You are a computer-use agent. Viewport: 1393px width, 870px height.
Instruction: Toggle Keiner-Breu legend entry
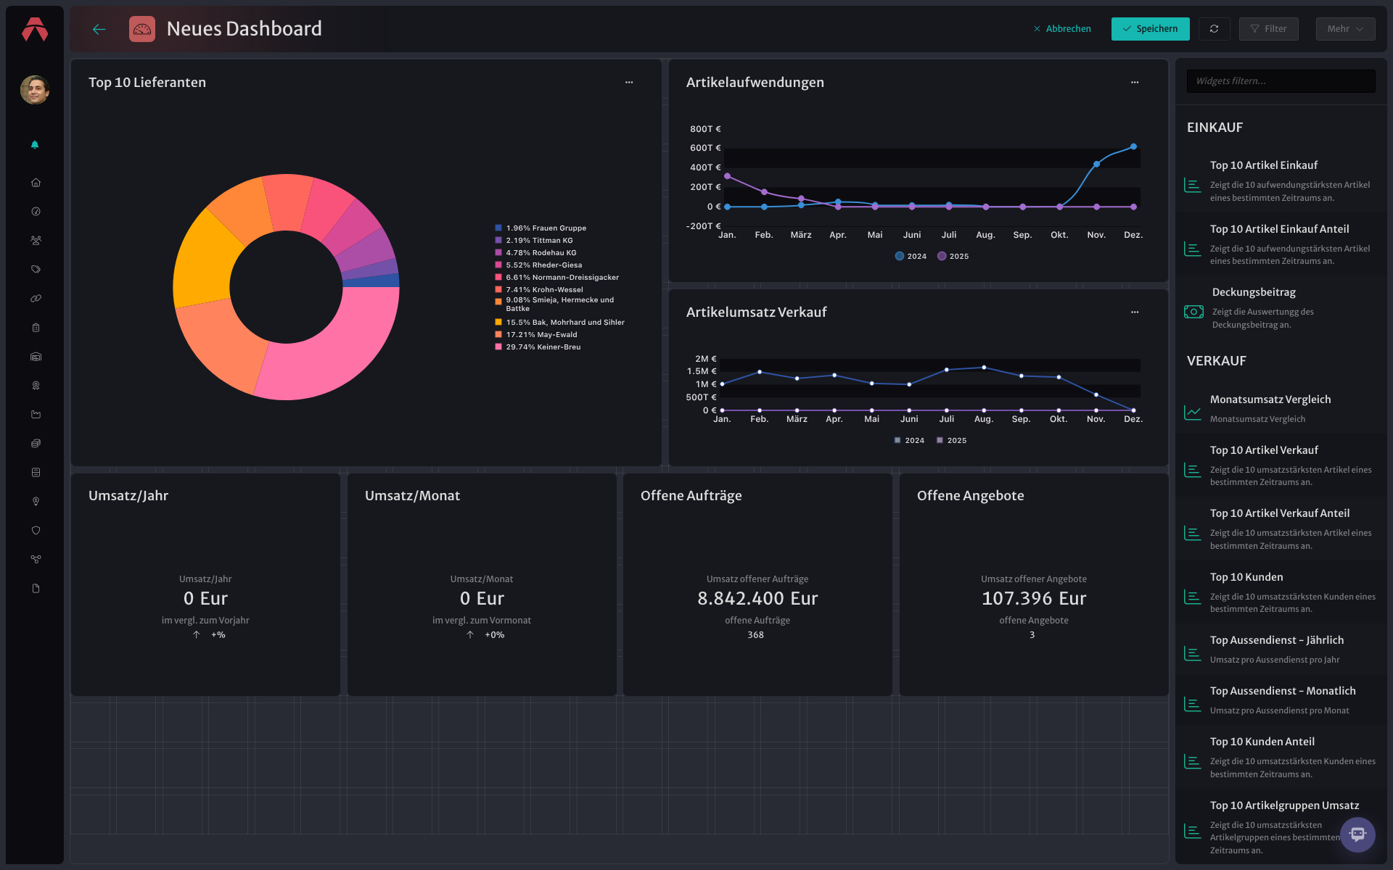[x=538, y=347]
